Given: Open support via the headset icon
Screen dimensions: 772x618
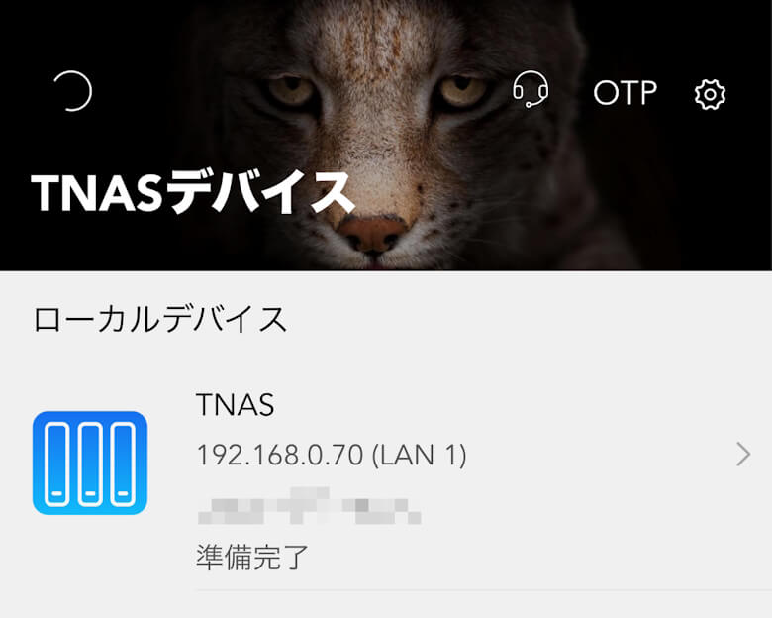Looking at the screenshot, I should (531, 89).
